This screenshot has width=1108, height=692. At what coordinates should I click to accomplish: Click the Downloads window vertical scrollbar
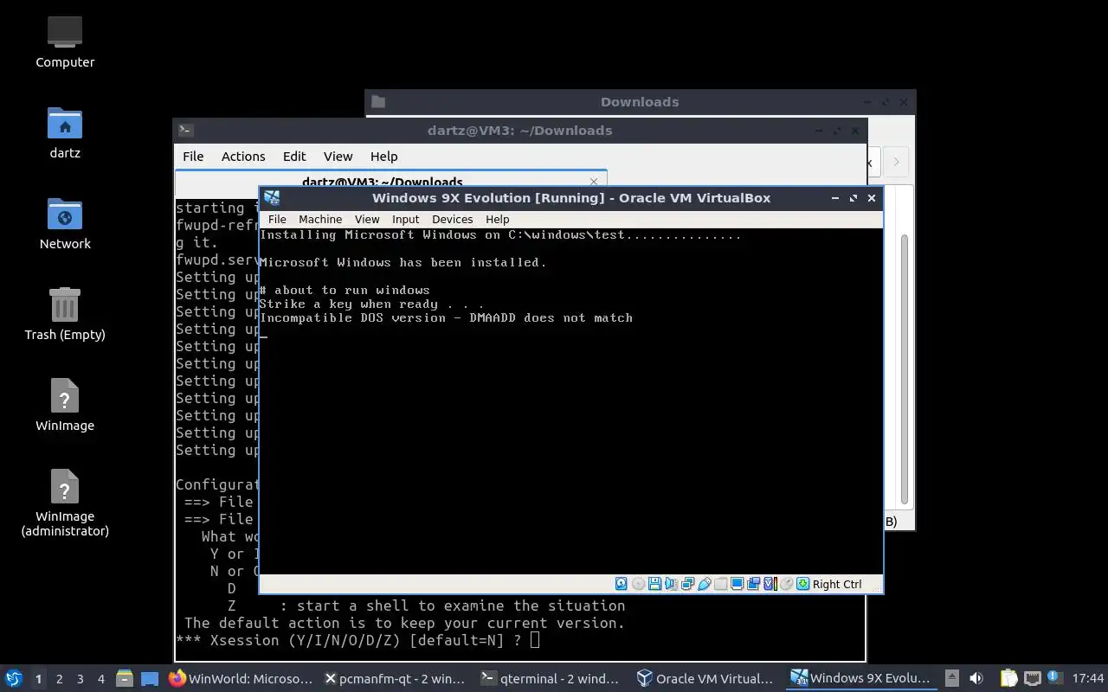905,368
